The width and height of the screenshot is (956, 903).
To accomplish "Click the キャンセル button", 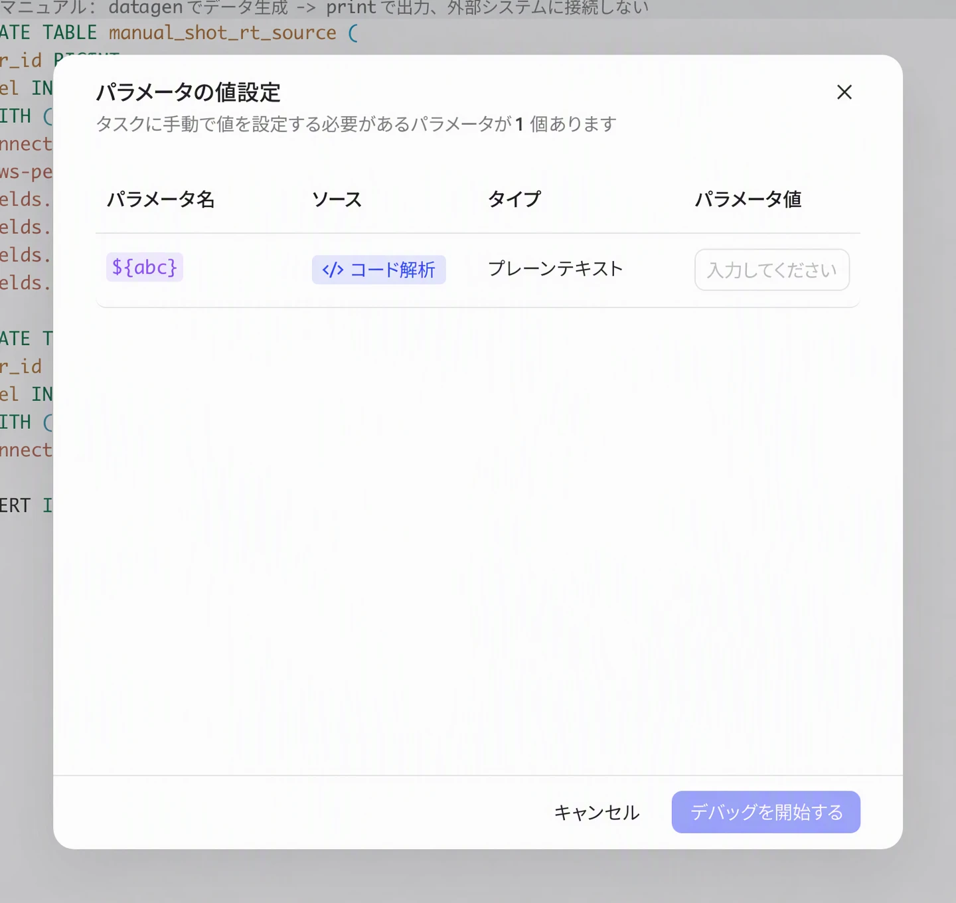I will click(597, 812).
